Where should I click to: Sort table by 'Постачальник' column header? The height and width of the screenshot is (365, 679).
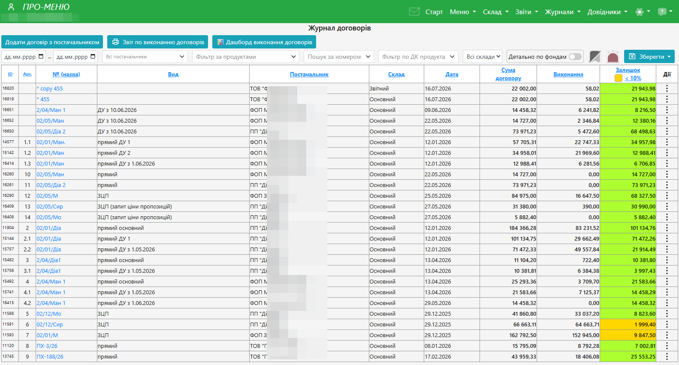(x=309, y=74)
